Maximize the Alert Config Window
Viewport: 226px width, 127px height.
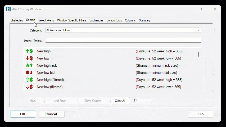(203, 9)
